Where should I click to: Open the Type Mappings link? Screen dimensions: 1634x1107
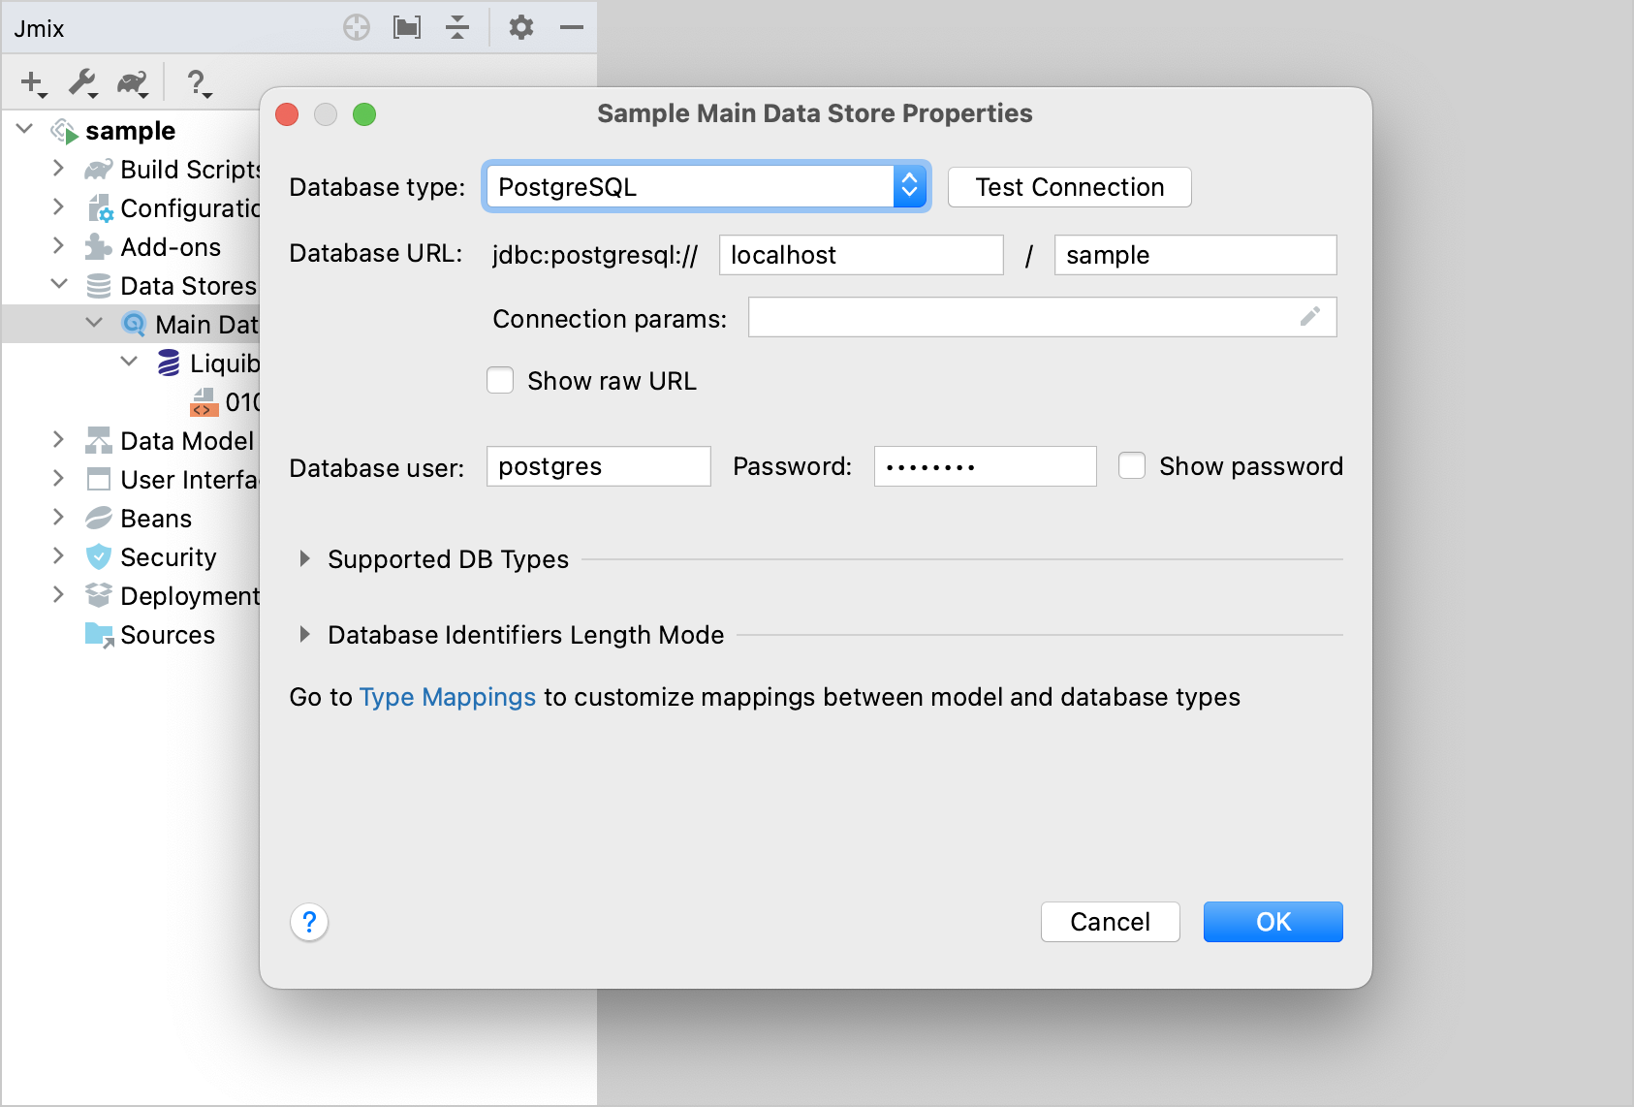(448, 697)
